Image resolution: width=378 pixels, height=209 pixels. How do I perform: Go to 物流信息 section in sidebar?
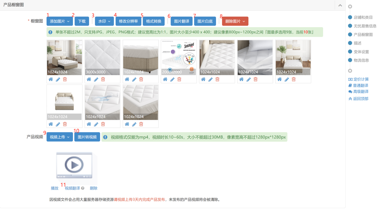pyautogui.click(x=361, y=60)
